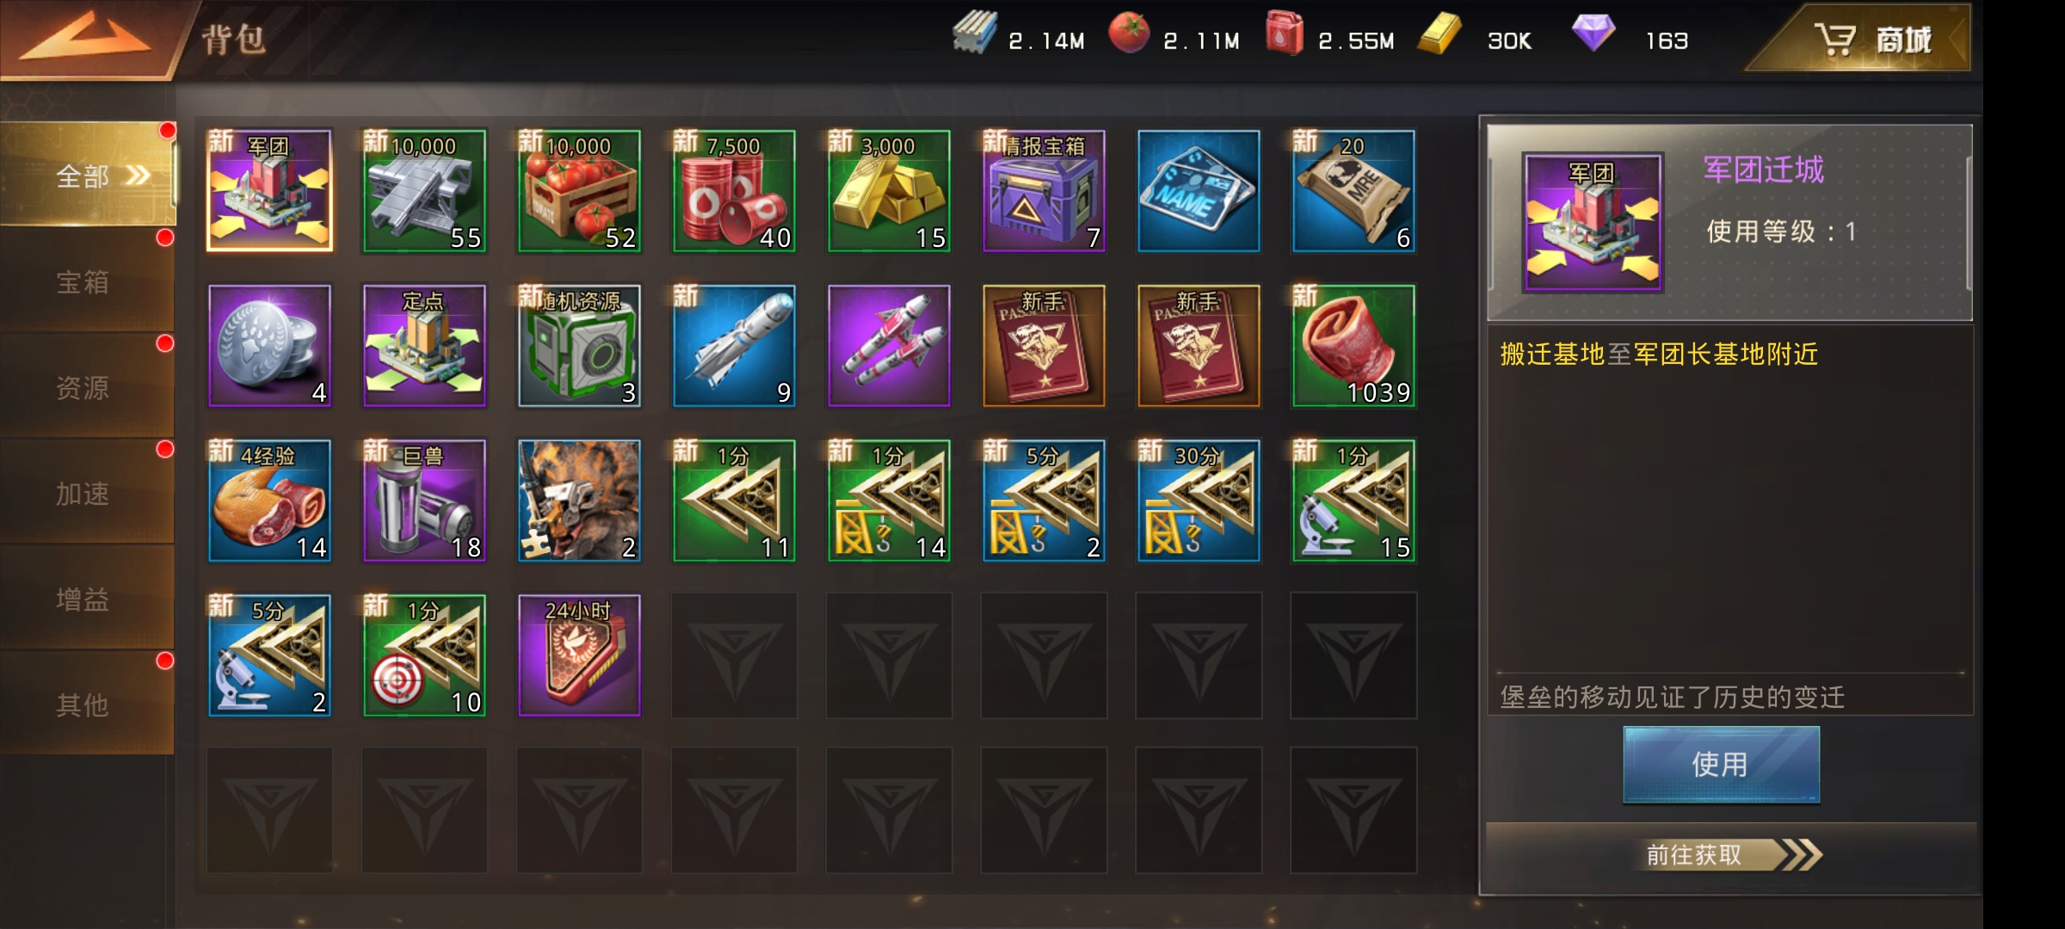Select the red oil barrels item
This screenshot has height=929, width=2065.
point(734,191)
